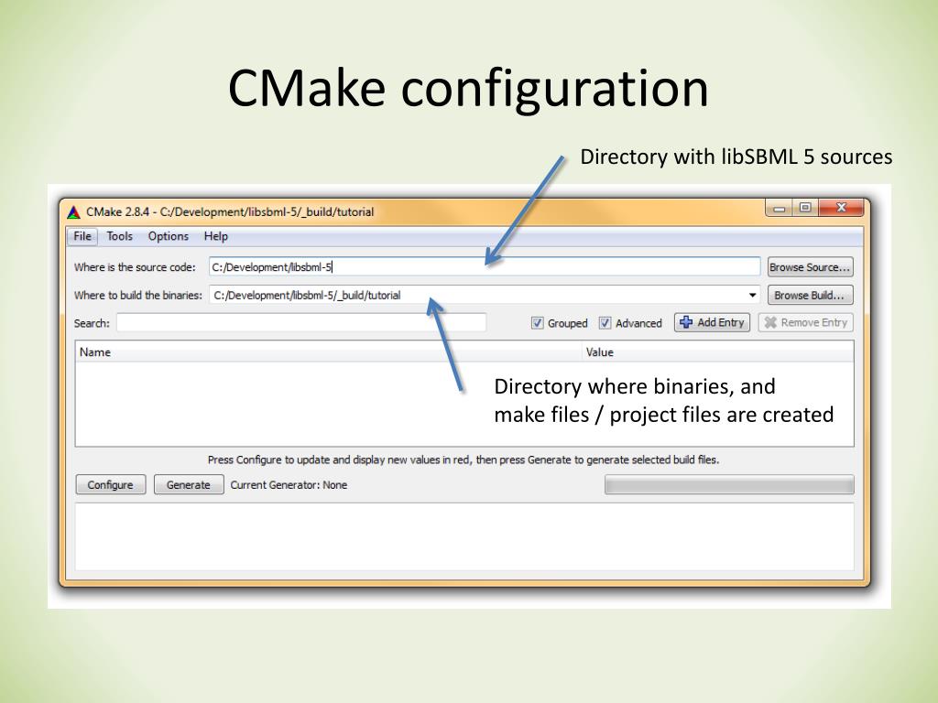Click the Browse Build... button
The width and height of the screenshot is (938, 703).
[x=810, y=296]
